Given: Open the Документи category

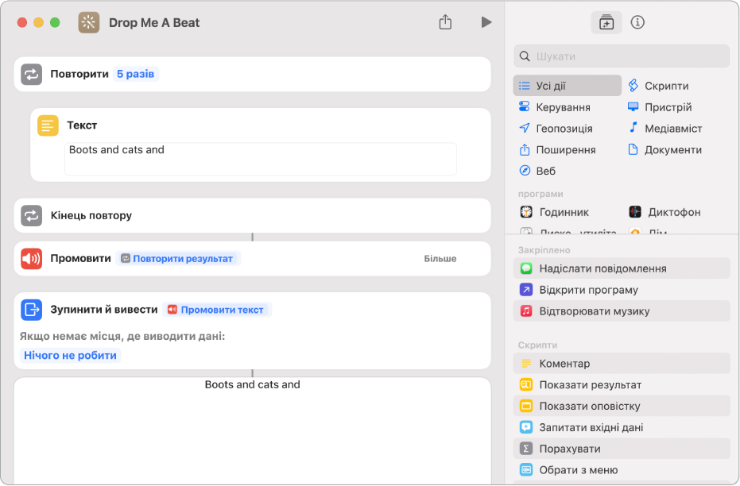Looking at the screenshot, I should click(x=665, y=149).
